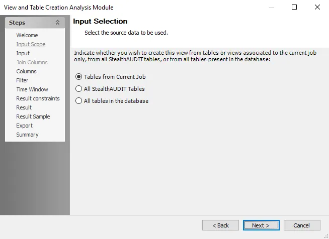Open the Columns step
329x239 pixels.
click(x=26, y=71)
